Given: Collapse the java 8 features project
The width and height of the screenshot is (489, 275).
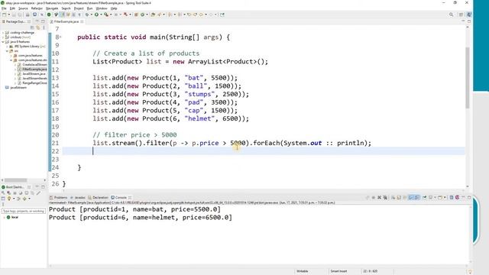Looking at the screenshot, I should [x=3, y=41].
